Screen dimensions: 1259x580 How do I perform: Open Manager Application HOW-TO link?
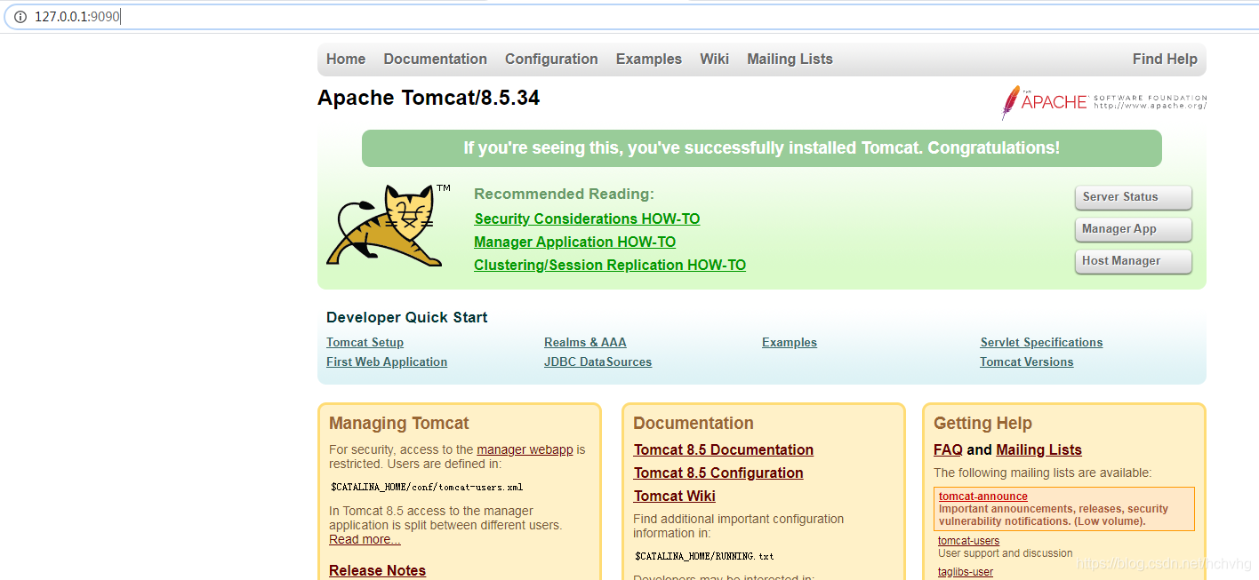click(574, 242)
